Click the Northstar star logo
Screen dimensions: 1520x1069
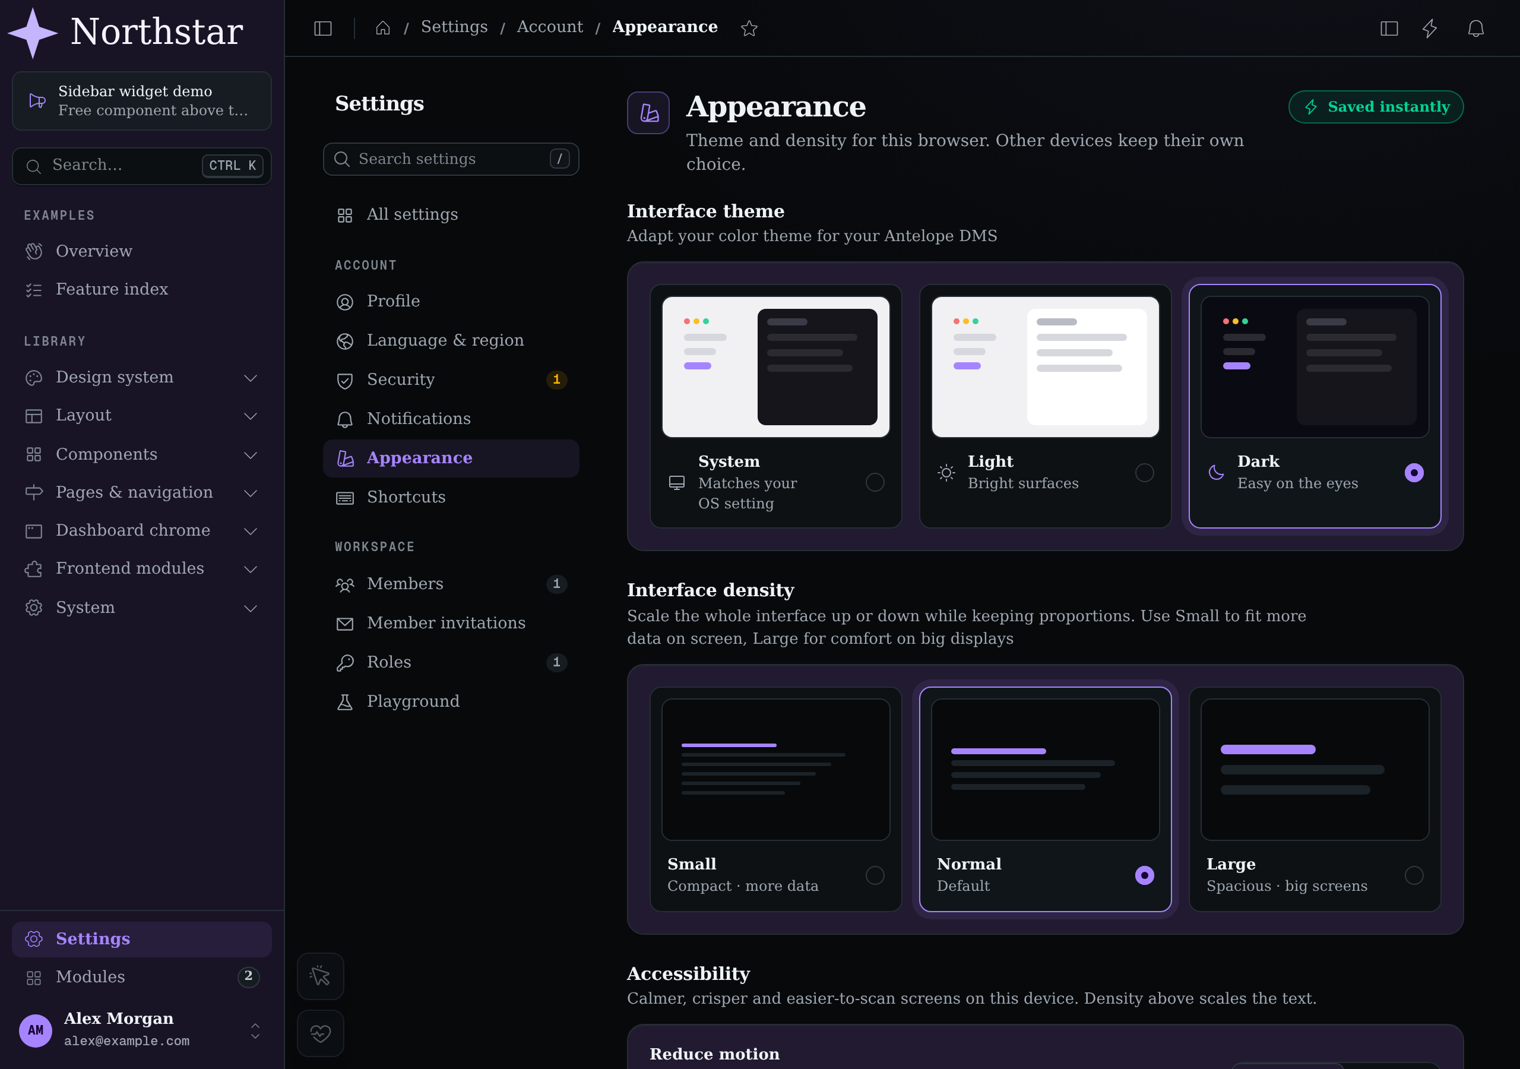point(33,32)
